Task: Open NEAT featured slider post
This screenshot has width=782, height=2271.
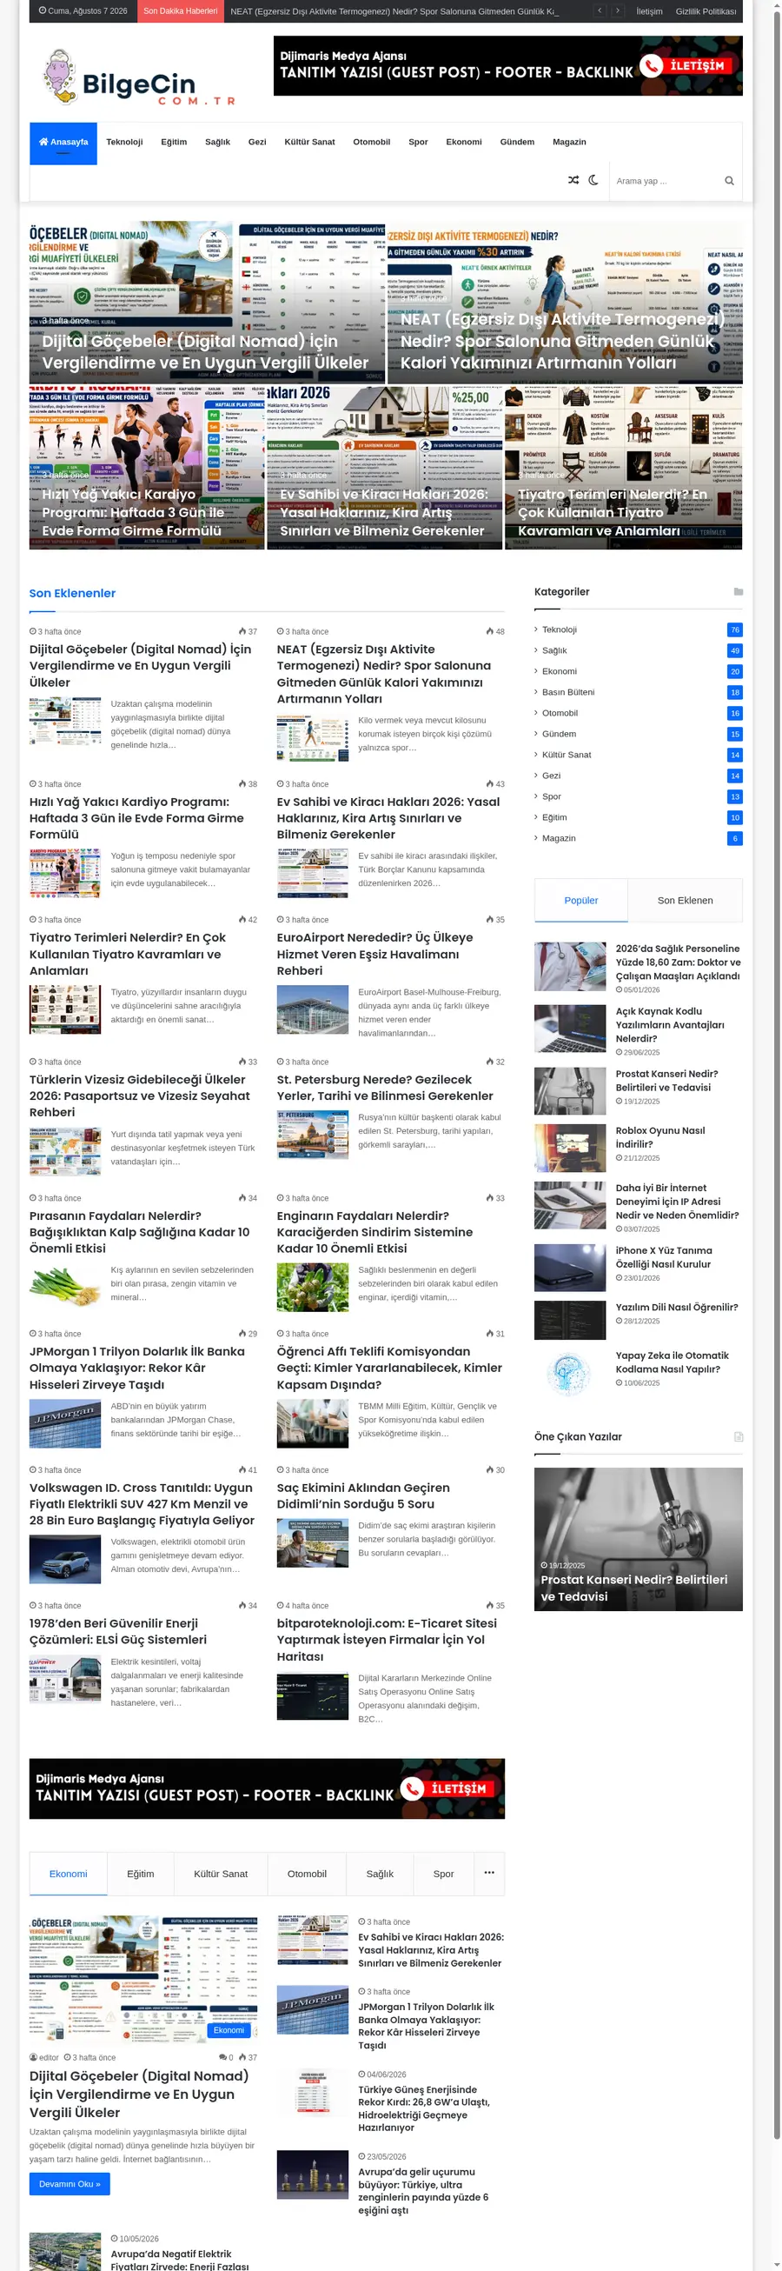Action: pyautogui.click(x=565, y=303)
